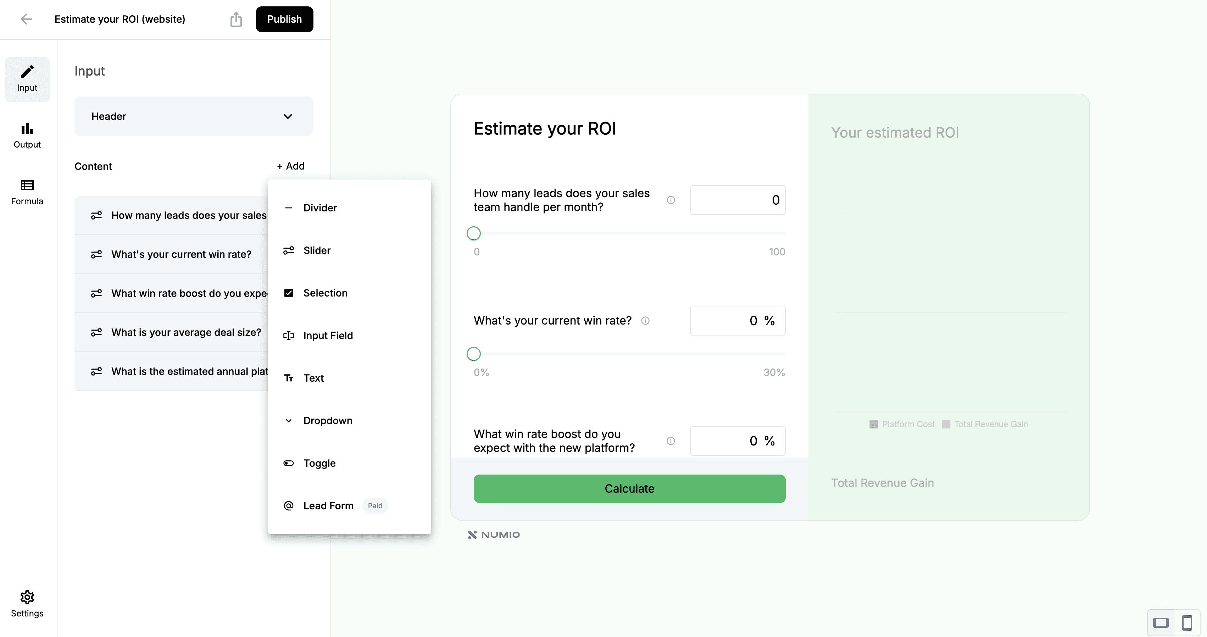Add a Selection checkbox element
The width and height of the screenshot is (1207, 637).
click(x=325, y=293)
